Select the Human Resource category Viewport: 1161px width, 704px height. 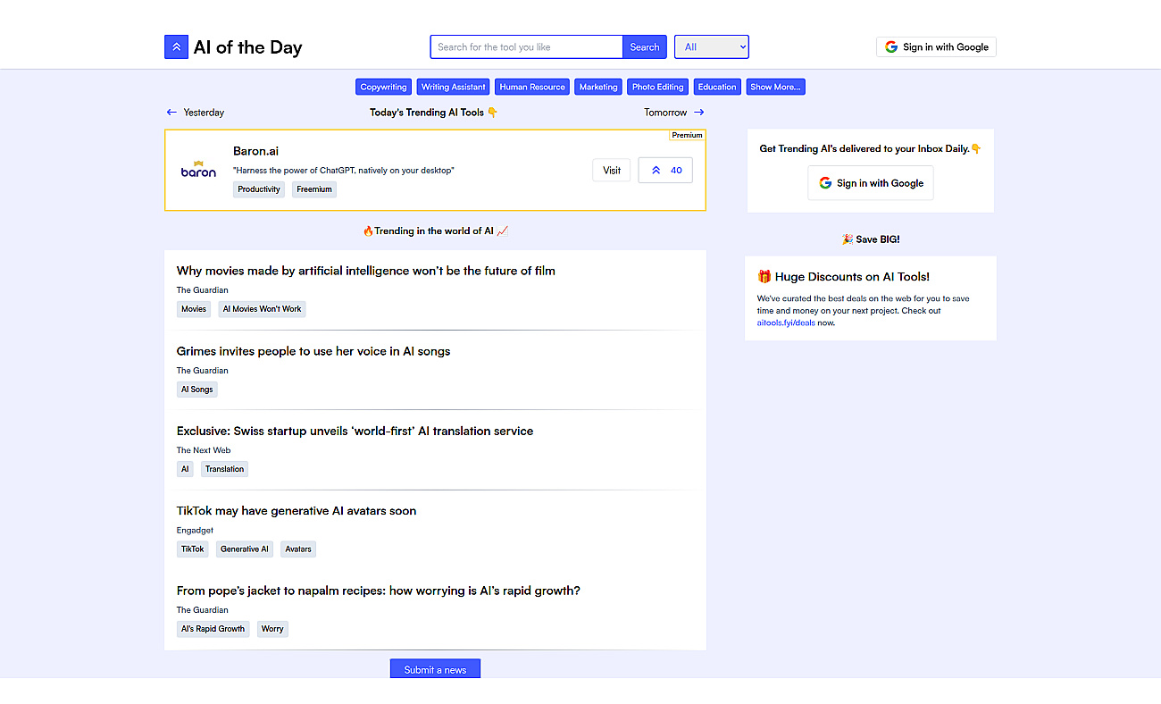pos(532,87)
